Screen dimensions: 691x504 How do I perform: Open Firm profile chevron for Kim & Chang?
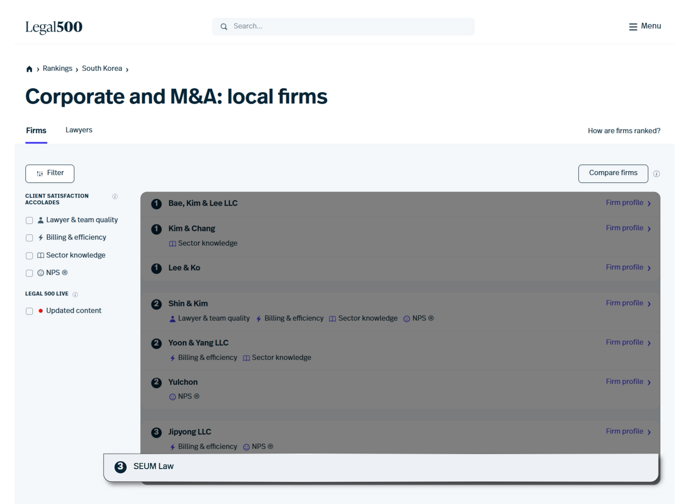[x=649, y=229]
